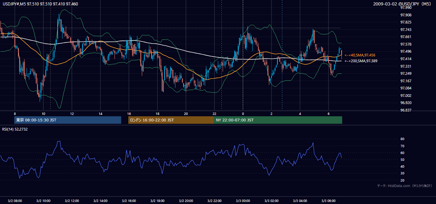Click hour 12 tick under the price chart
This screenshot has height=204, width=436.
[x=72, y=114]
